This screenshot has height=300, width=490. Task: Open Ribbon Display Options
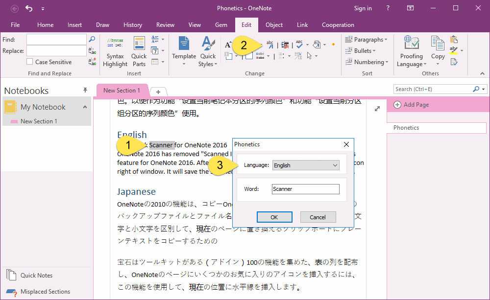[410, 8]
